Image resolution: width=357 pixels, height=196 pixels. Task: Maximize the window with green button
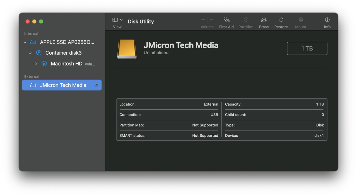[x=41, y=21]
